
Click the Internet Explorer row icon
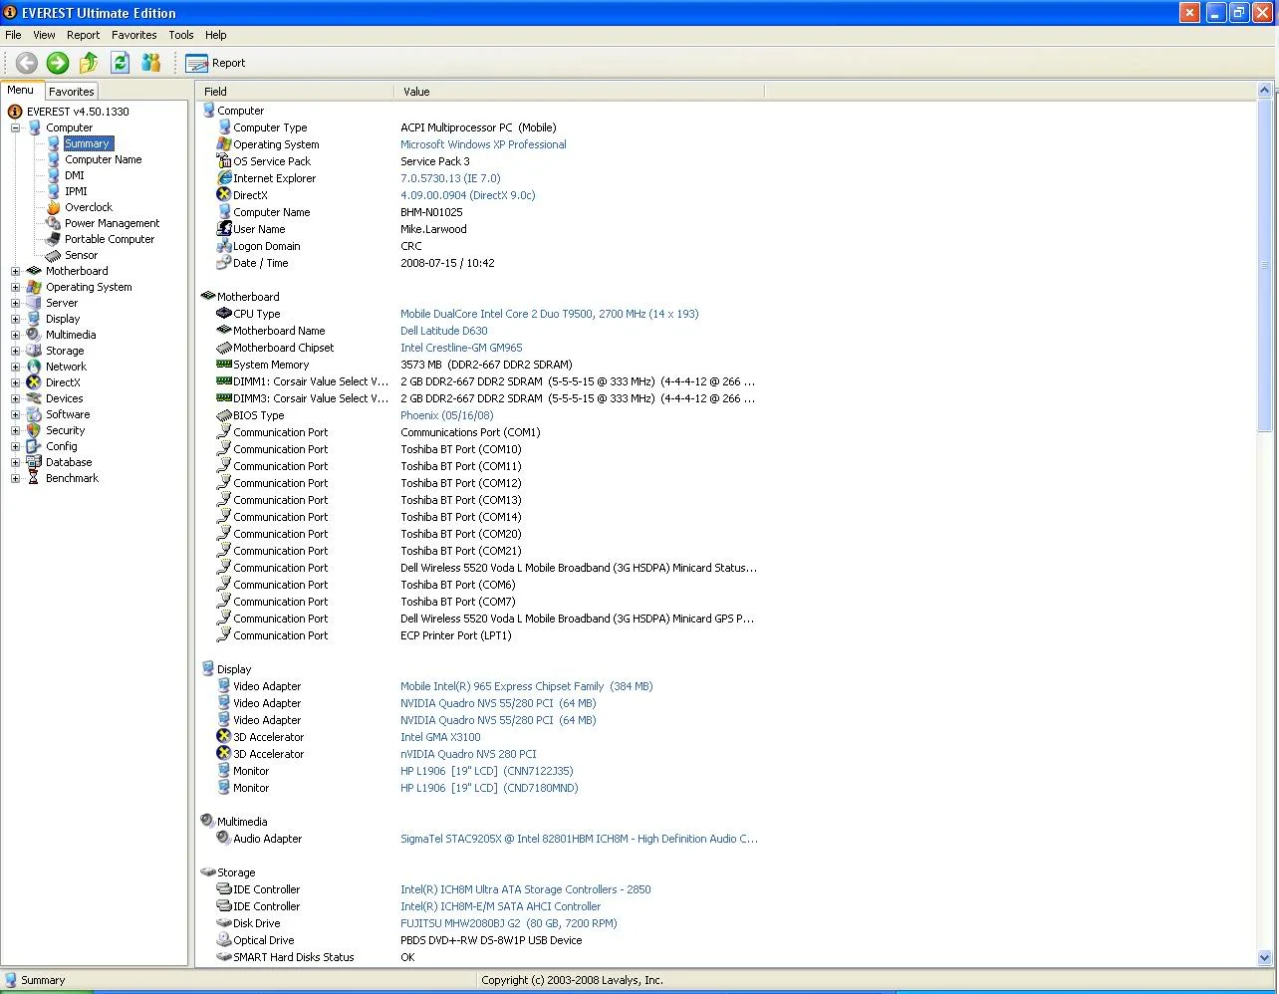point(224,178)
